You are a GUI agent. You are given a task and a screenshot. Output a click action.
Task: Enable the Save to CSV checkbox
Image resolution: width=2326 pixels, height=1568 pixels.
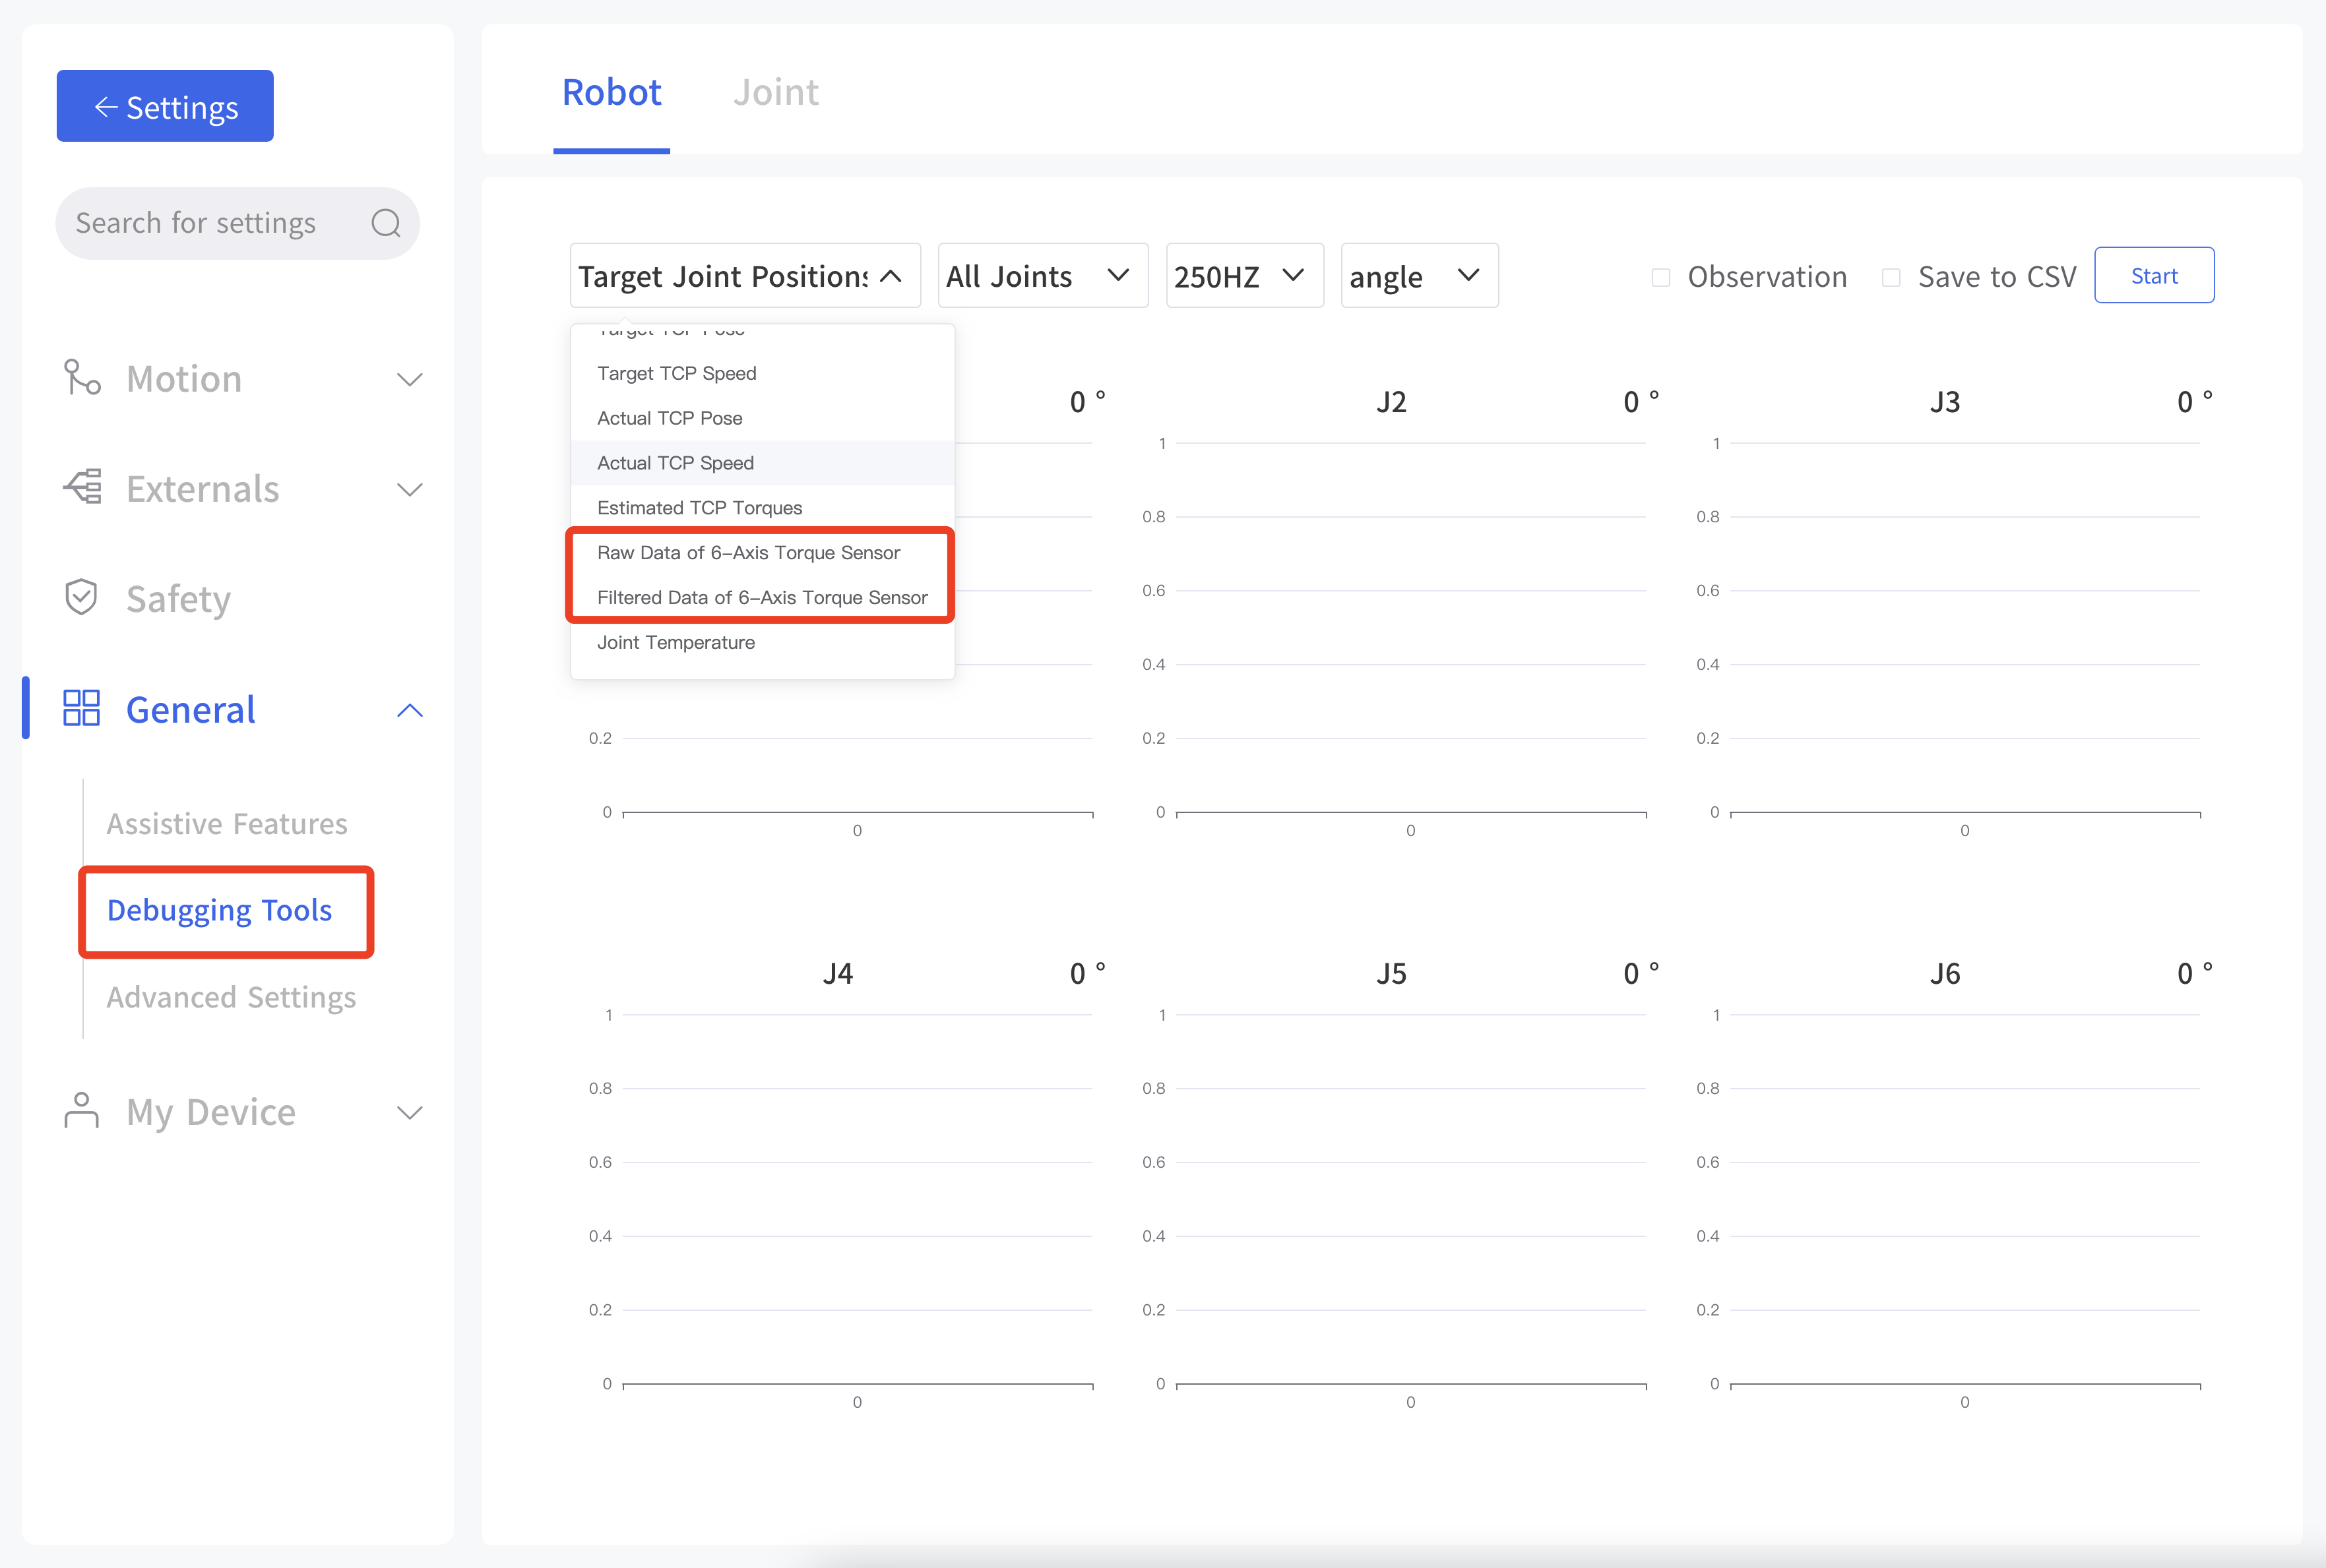(x=1891, y=277)
